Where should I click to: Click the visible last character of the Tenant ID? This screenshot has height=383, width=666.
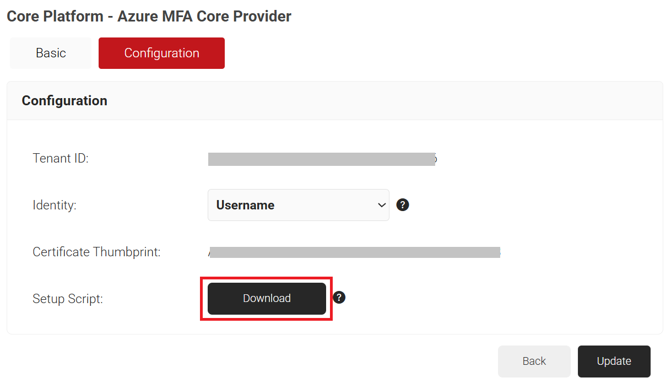(x=436, y=159)
